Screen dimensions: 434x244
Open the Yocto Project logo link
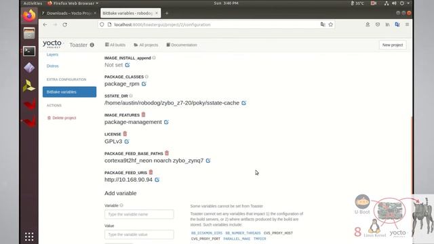click(53, 44)
